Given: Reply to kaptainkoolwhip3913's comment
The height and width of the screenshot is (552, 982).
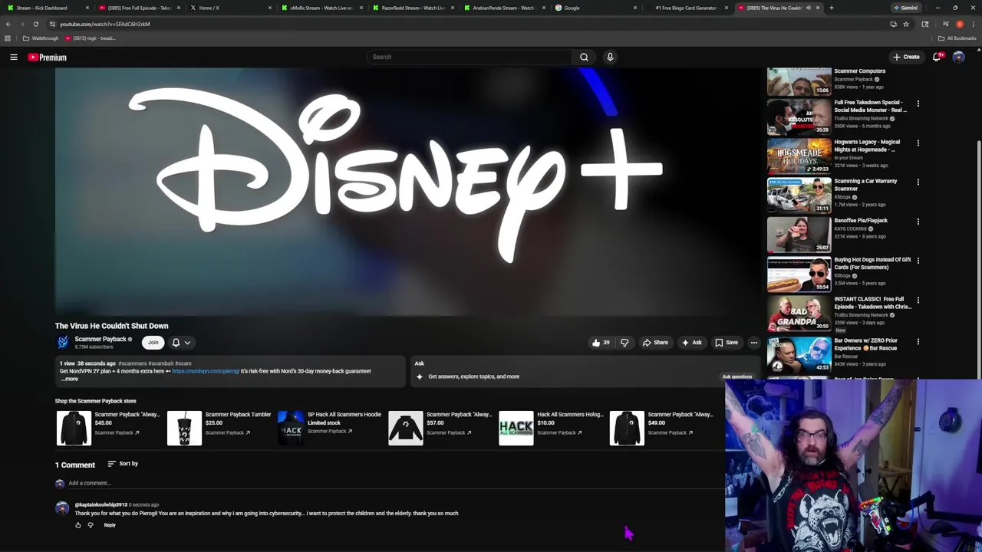Looking at the screenshot, I should [x=110, y=525].
